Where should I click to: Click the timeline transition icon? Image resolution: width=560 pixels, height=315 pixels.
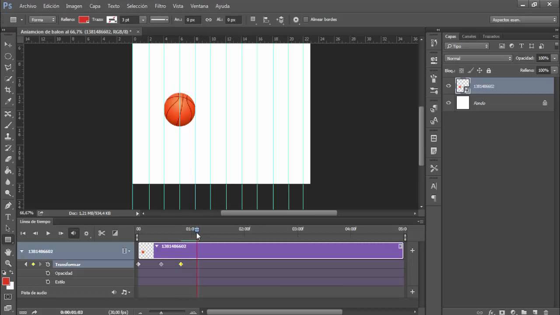[x=115, y=233]
